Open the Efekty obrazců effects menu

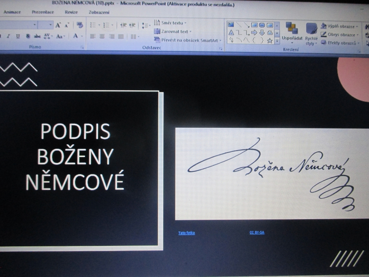click(x=341, y=43)
